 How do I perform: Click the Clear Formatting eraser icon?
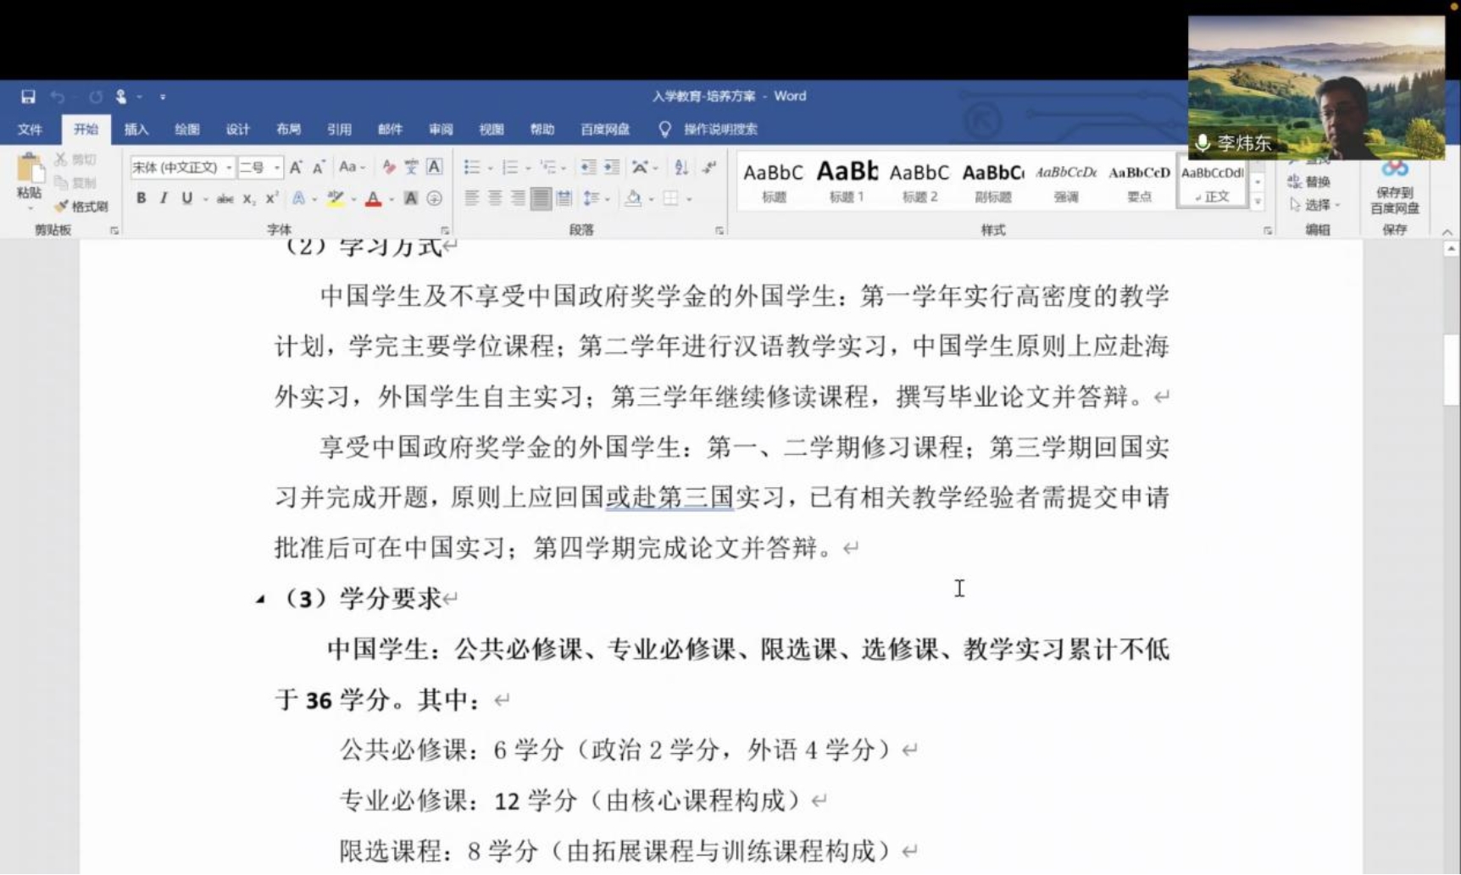[388, 168]
